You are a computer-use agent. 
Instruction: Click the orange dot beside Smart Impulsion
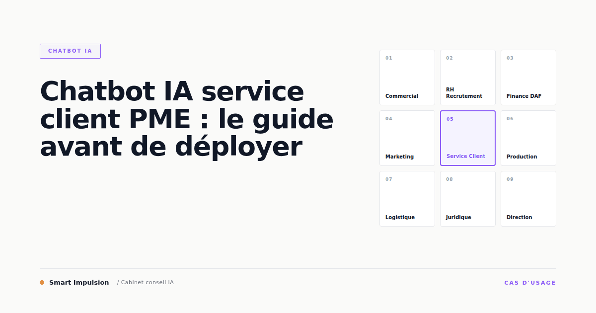pos(42,283)
